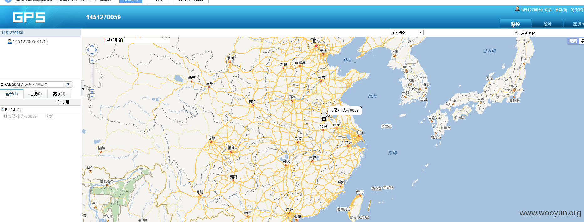Viewport: 584px width, 222px height.
Task: Click the device vehicle marker on the map
Action: click(x=324, y=116)
